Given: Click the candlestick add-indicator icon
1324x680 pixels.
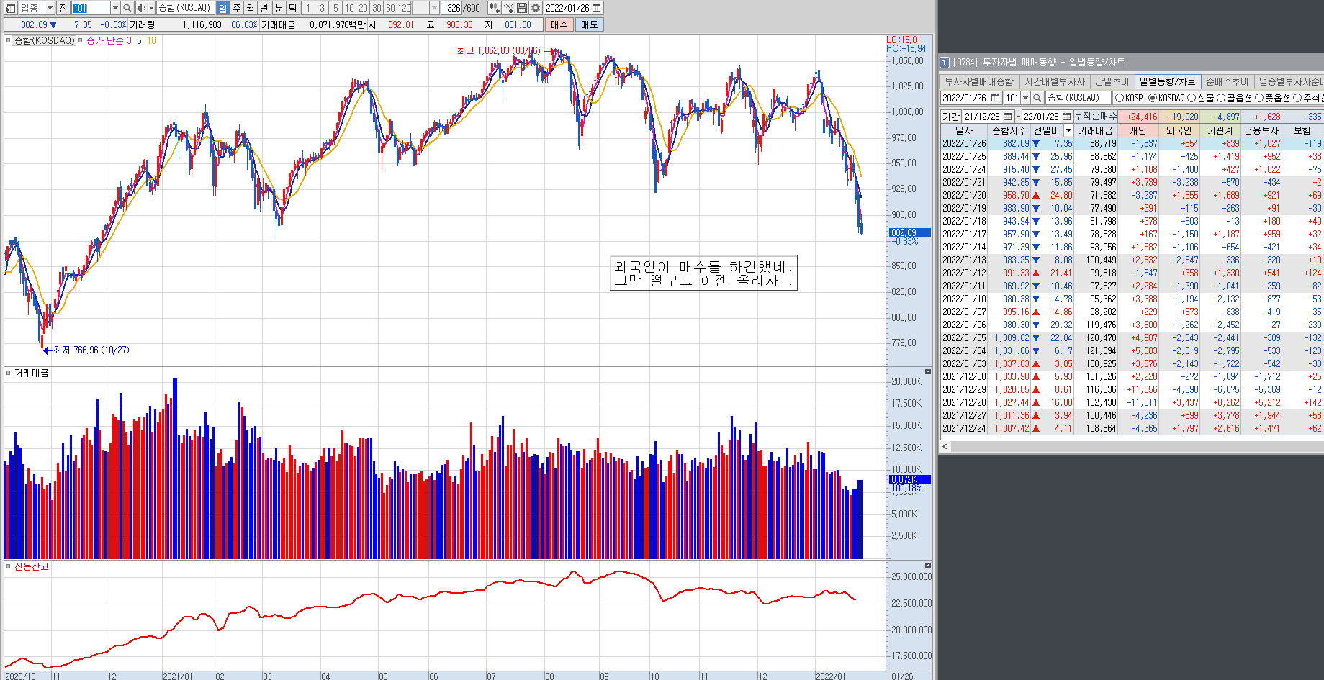Looking at the screenshot, I should (x=494, y=8).
